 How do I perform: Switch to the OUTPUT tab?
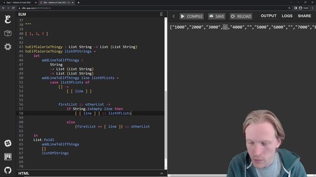click(269, 16)
